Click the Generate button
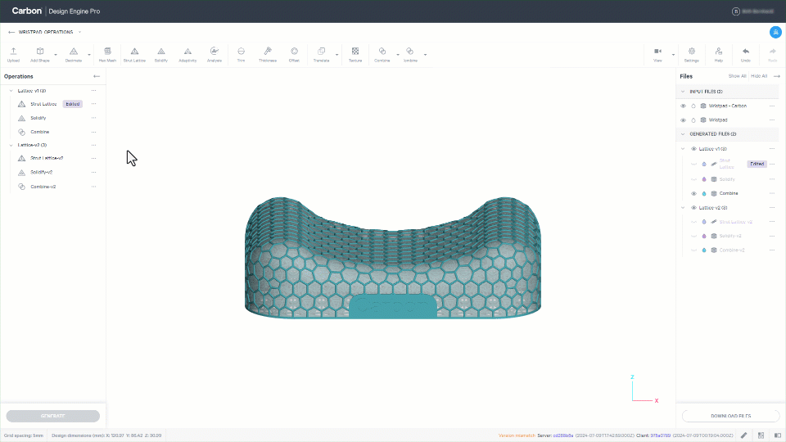The image size is (786, 442). pyautogui.click(x=52, y=416)
